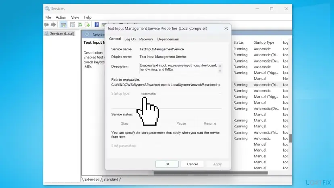Click the Forward arrow in the Services toolbar
This screenshot has height=188, width=334.
[53, 25]
